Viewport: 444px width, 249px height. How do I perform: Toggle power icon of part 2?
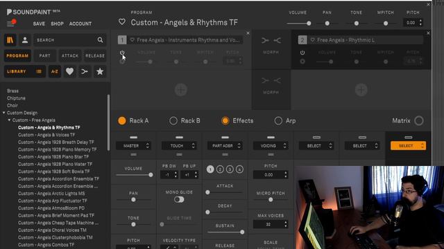(x=302, y=53)
